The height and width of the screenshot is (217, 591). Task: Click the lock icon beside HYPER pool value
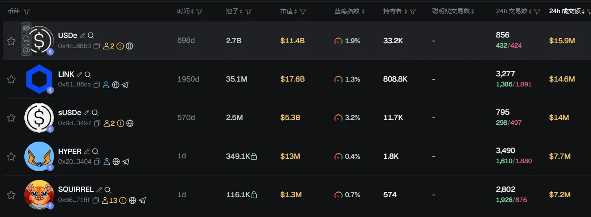254,156
